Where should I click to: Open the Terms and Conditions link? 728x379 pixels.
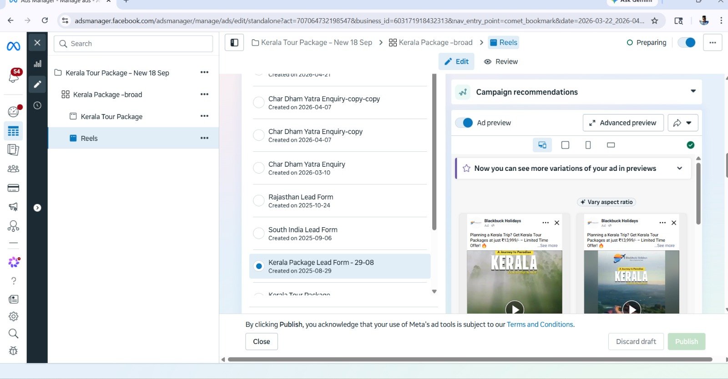pos(540,324)
